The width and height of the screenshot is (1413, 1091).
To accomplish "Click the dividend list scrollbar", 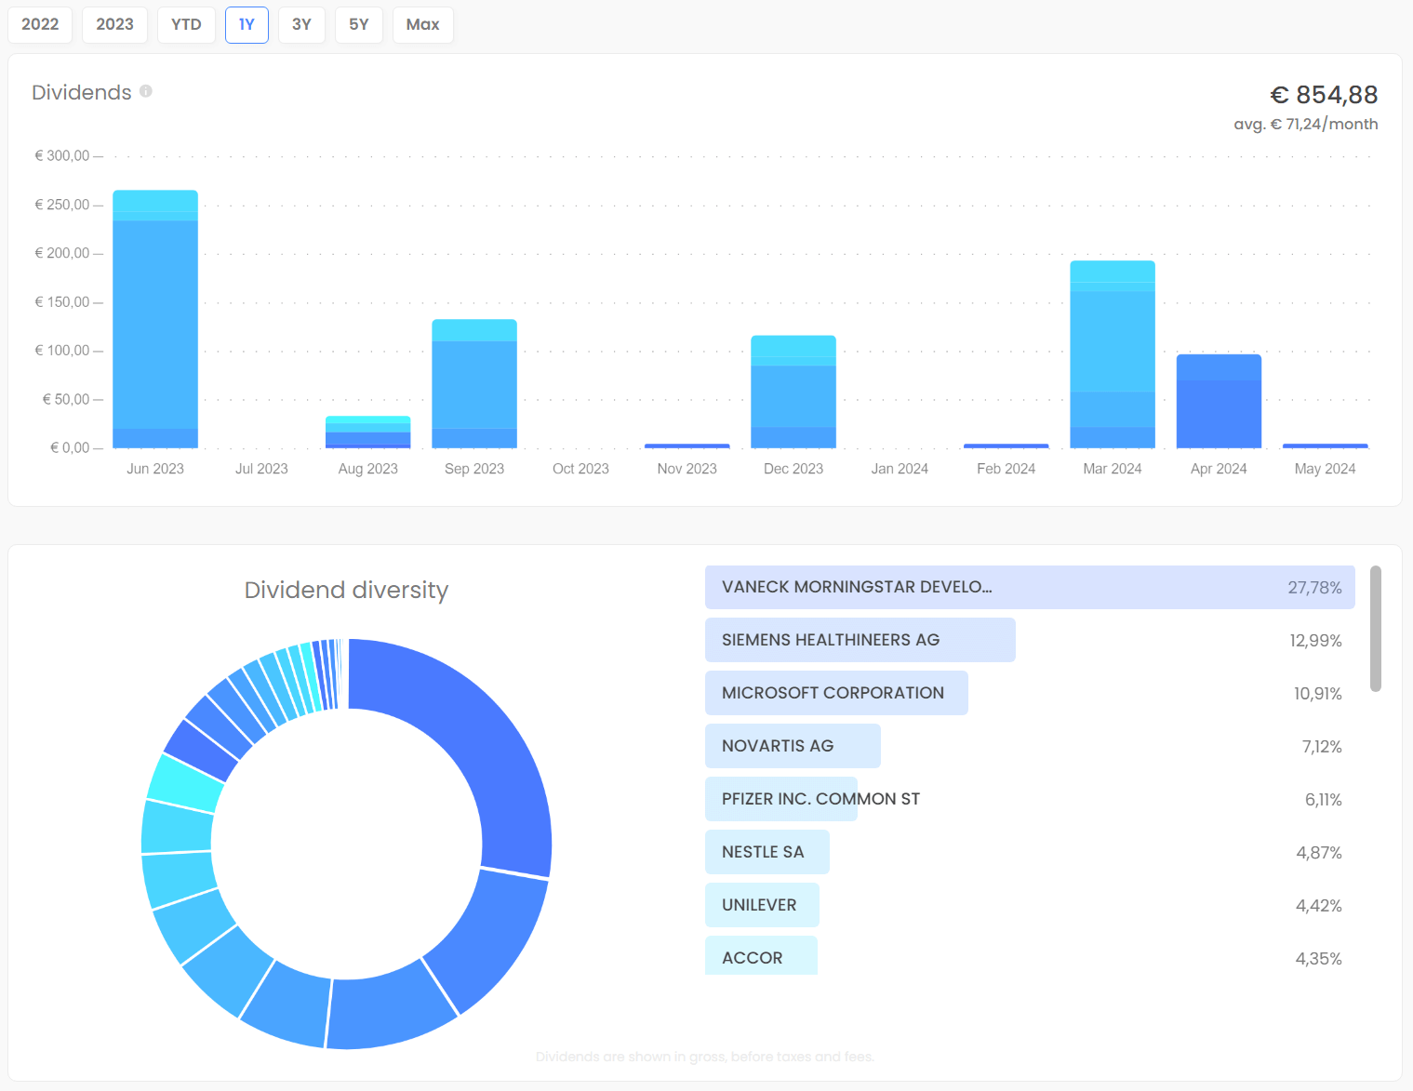I will [1375, 629].
